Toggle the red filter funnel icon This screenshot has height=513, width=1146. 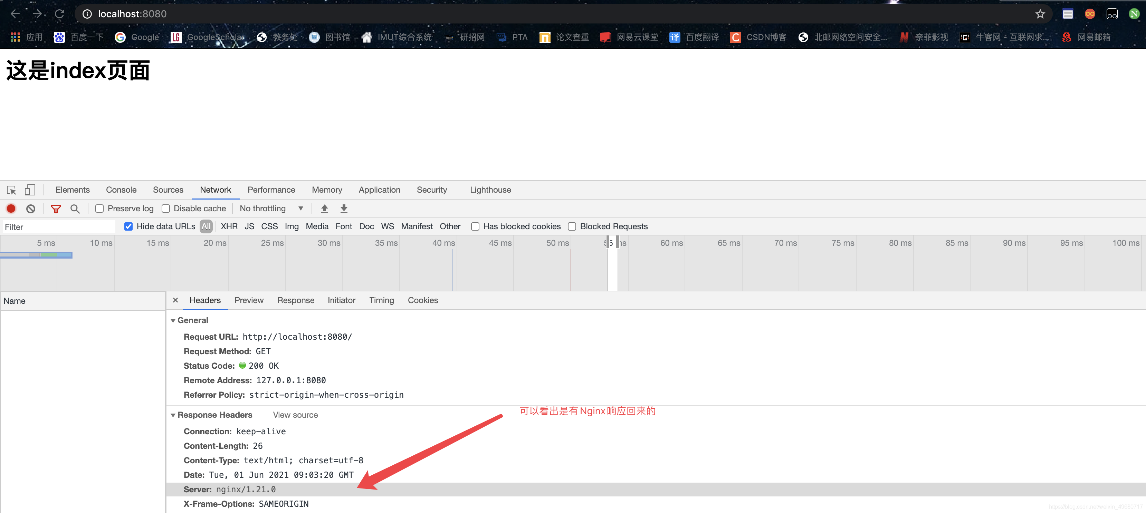point(56,209)
